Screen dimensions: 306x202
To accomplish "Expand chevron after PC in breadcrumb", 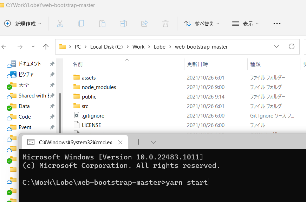I will coord(85,47).
